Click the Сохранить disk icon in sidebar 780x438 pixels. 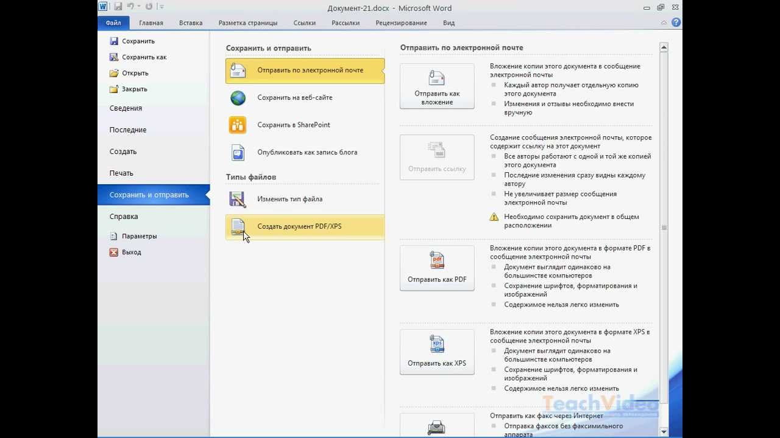[113, 41]
